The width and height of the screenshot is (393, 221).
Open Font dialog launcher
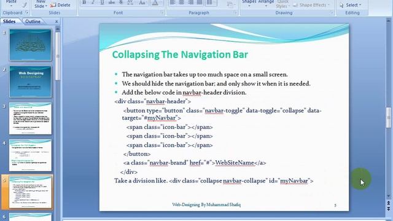pyautogui.click(x=162, y=12)
